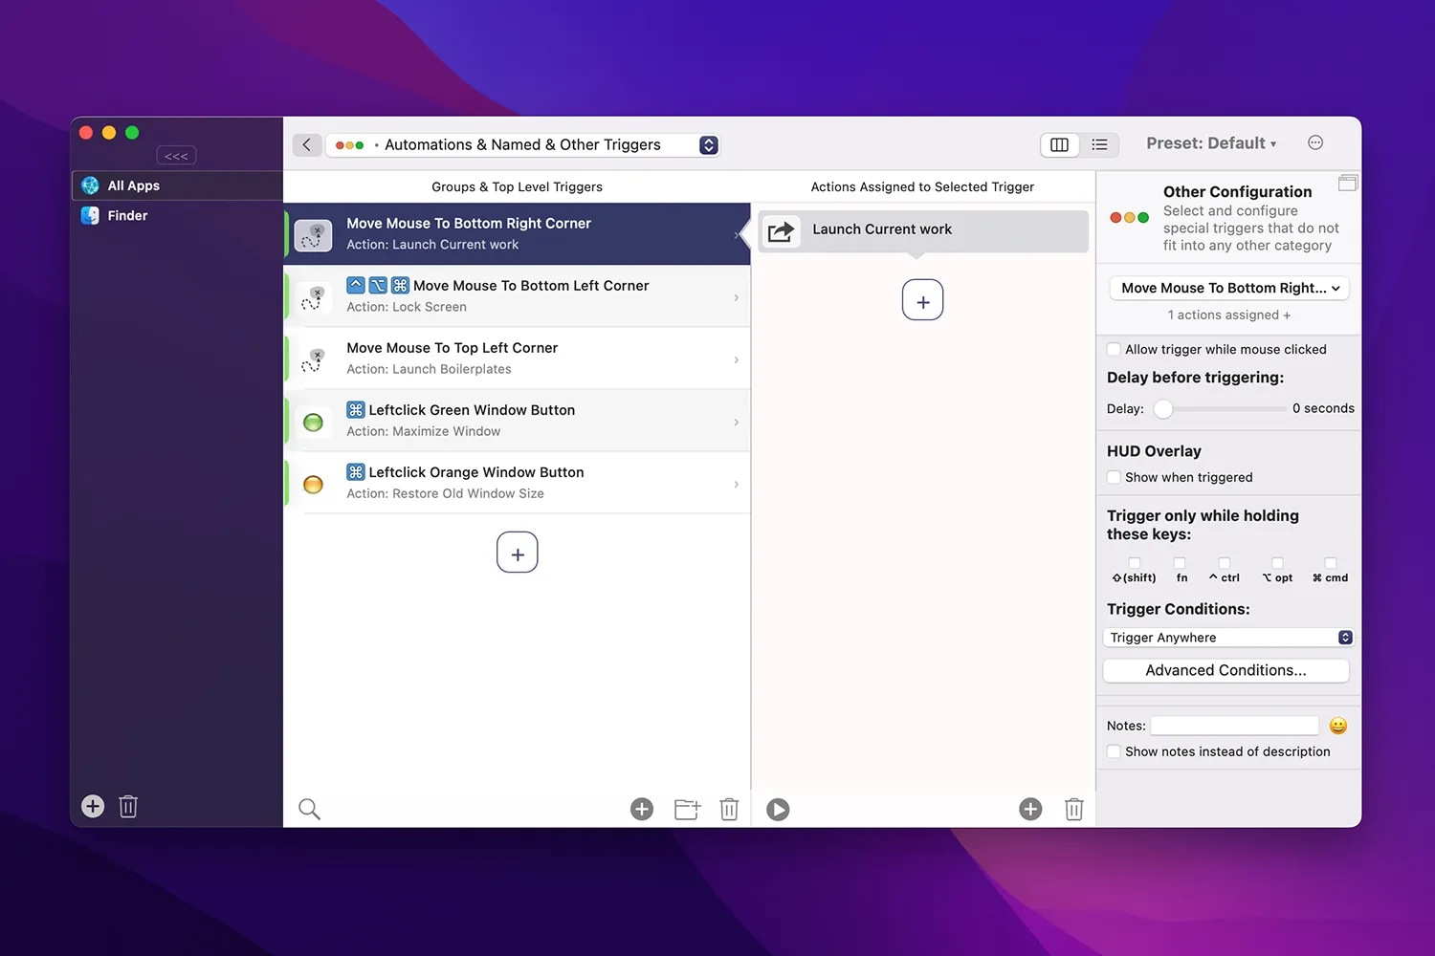Enable Allow trigger while mouse clicked
Screen dimensions: 1435x956
pos(1114,349)
